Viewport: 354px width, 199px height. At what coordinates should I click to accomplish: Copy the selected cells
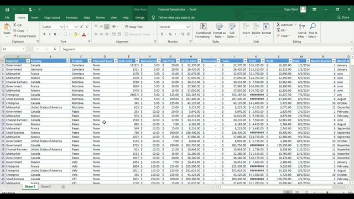[18, 30]
